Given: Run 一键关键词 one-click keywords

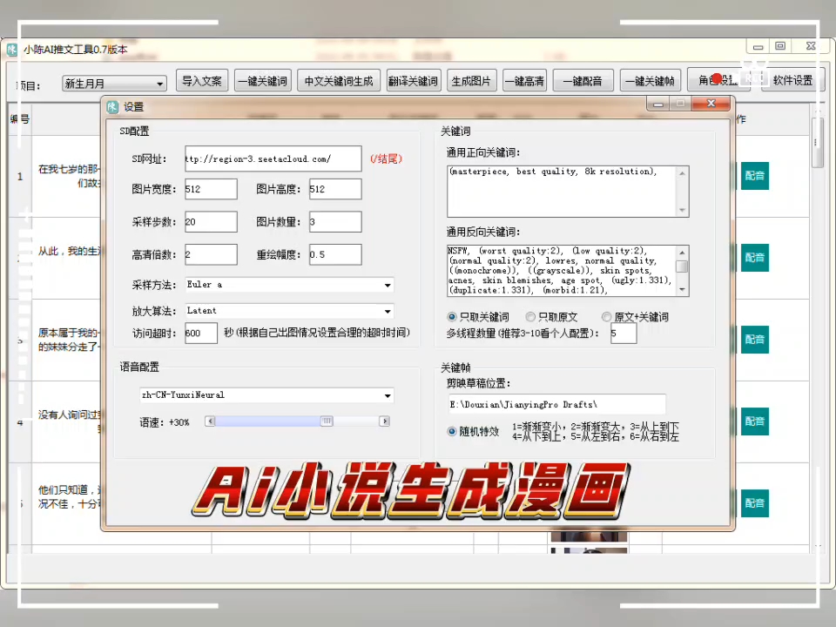Looking at the screenshot, I should pyautogui.click(x=262, y=80).
